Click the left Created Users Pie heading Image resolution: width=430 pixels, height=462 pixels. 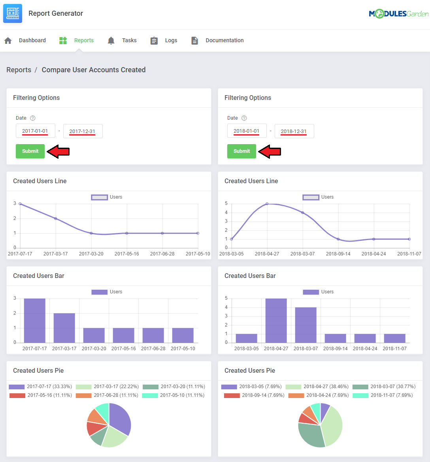tap(38, 371)
